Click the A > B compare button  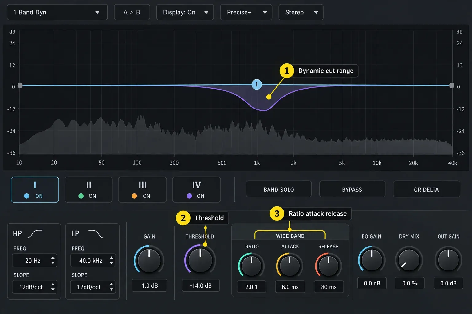click(x=132, y=12)
